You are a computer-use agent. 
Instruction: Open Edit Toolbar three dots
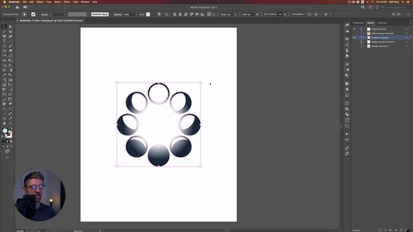click(7, 158)
